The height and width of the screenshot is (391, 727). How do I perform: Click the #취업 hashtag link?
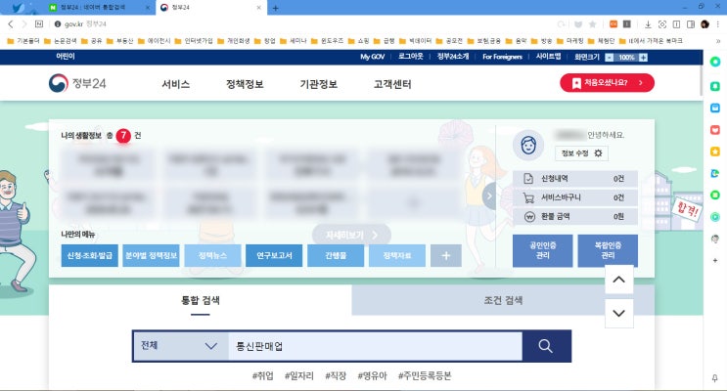[x=263, y=375]
